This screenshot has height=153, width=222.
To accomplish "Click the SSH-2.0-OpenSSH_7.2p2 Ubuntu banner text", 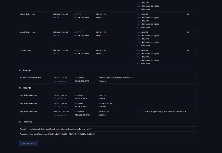I will click(165, 112).
